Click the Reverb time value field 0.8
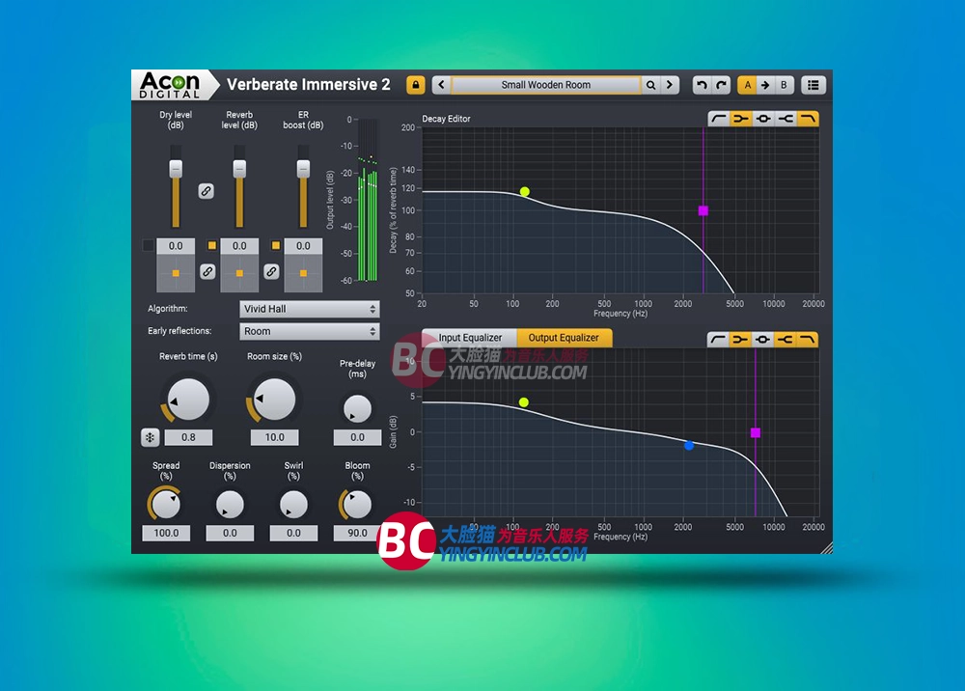 pyautogui.click(x=188, y=437)
